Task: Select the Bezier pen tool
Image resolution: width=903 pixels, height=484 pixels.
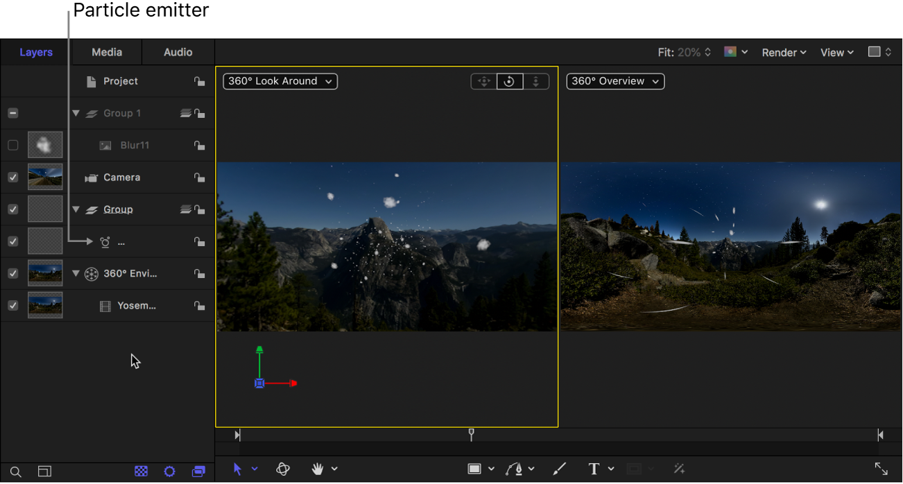Action: (x=516, y=469)
